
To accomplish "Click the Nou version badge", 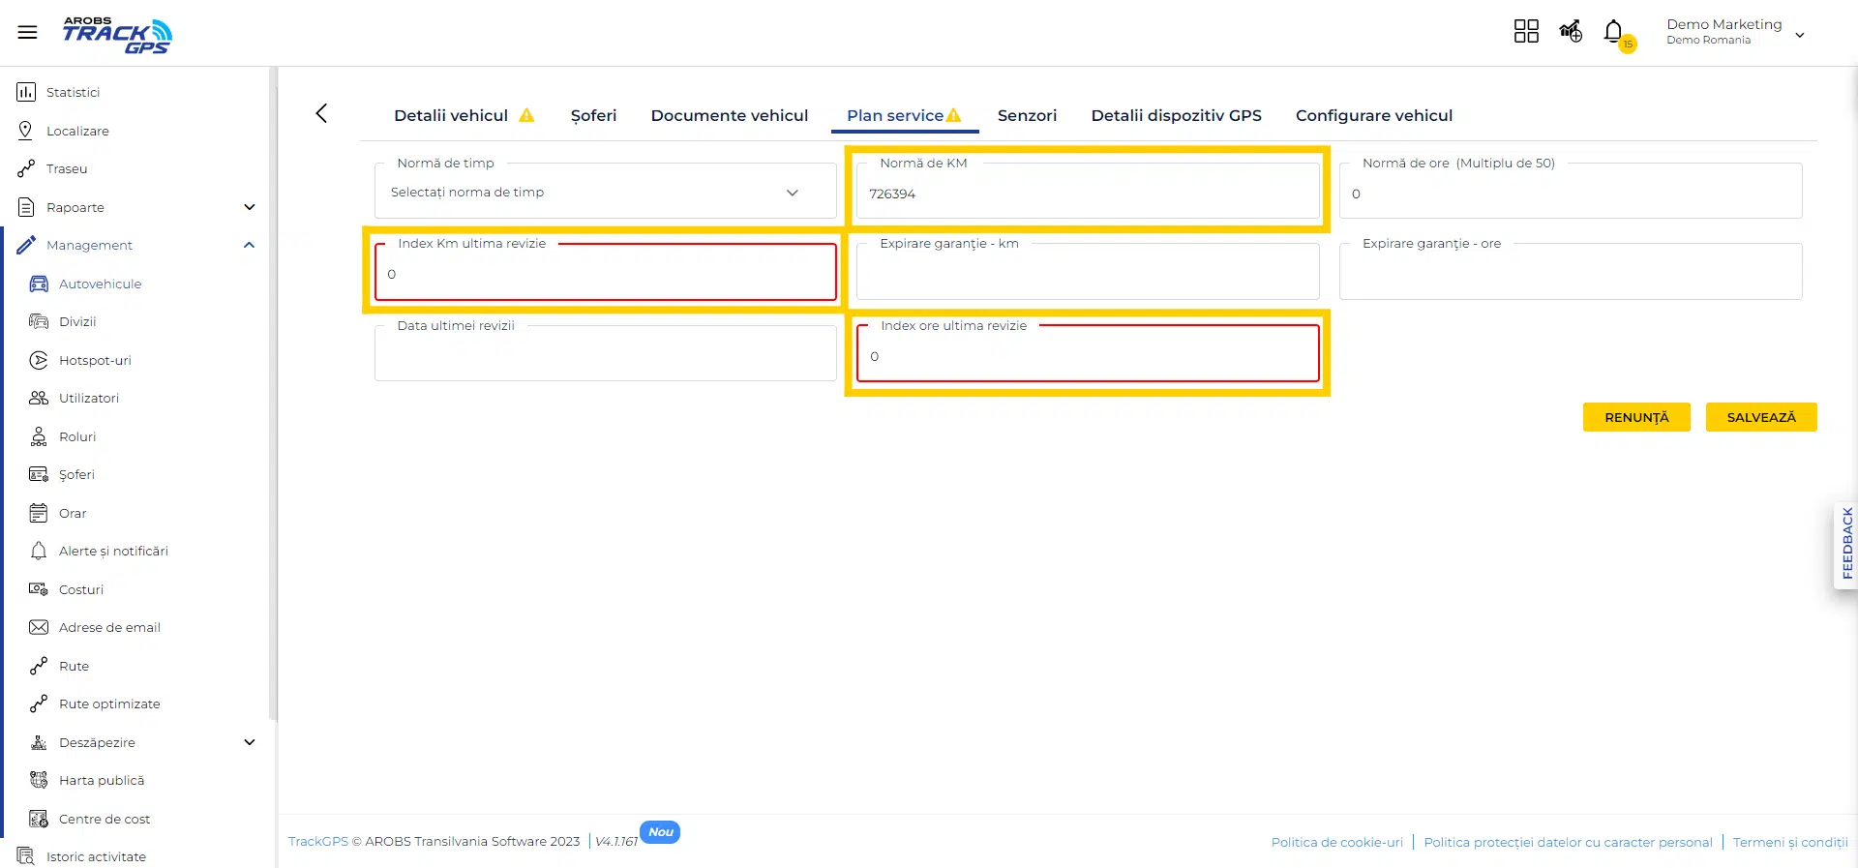I will pyautogui.click(x=660, y=832).
